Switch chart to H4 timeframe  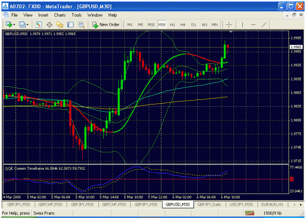[183, 25]
